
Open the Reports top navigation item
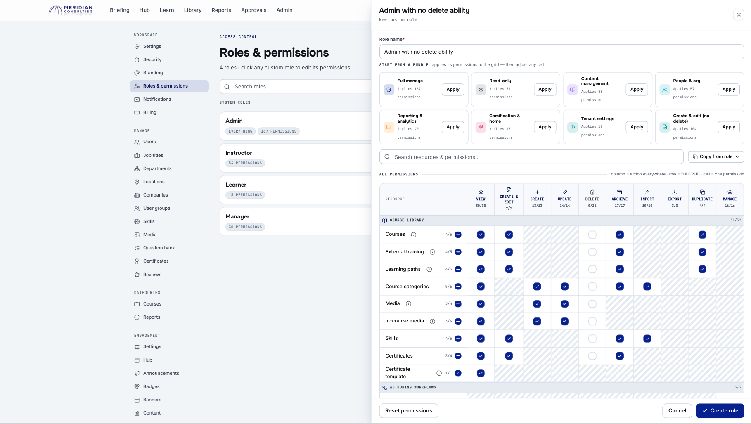pyautogui.click(x=221, y=10)
